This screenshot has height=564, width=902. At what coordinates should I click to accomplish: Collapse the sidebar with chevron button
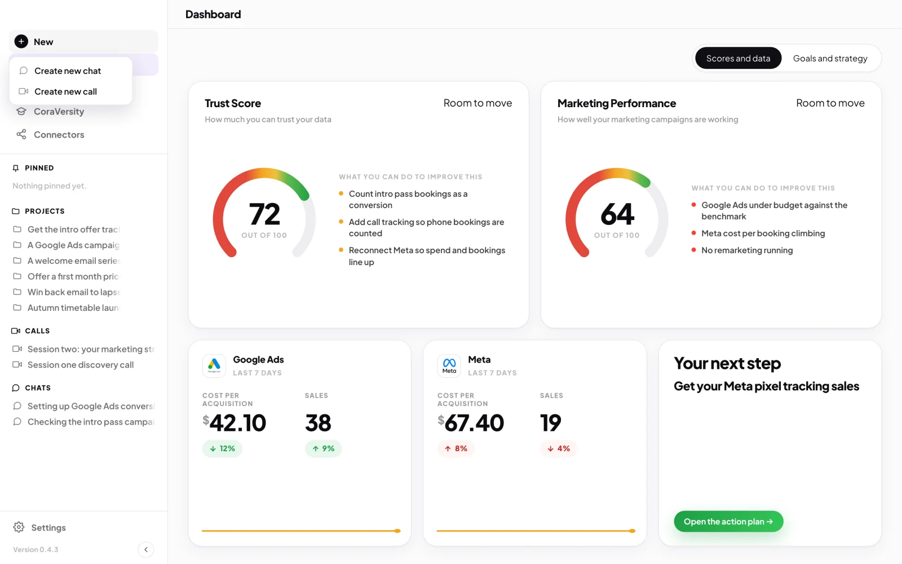pyautogui.click(x=146, y=549)
